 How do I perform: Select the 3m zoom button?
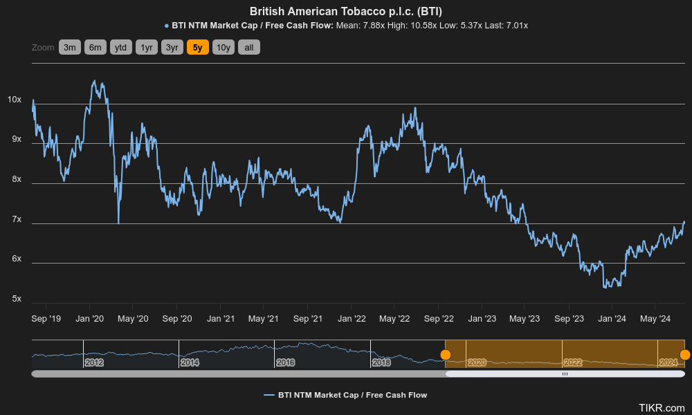coord(70,47)
